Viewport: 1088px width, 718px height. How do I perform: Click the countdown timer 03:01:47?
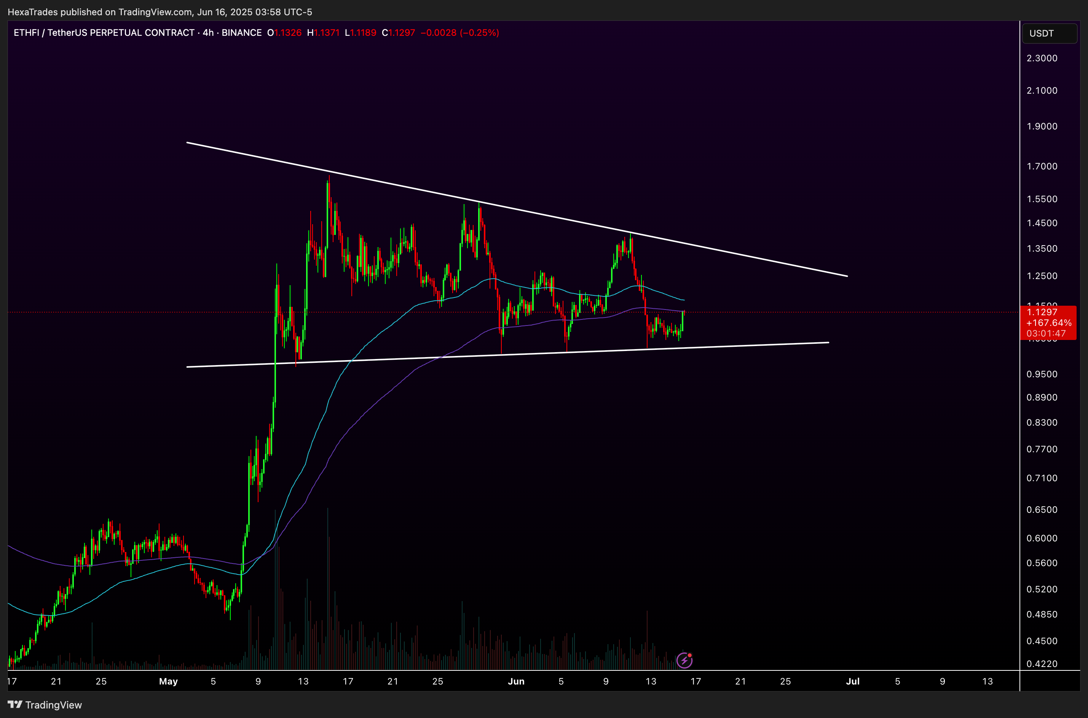coord(1046,333)
